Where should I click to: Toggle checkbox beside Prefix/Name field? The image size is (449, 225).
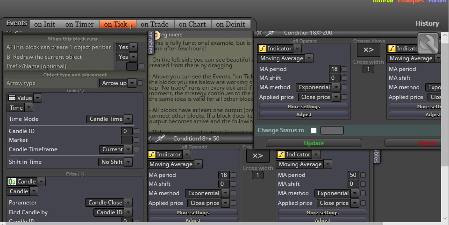142,66
